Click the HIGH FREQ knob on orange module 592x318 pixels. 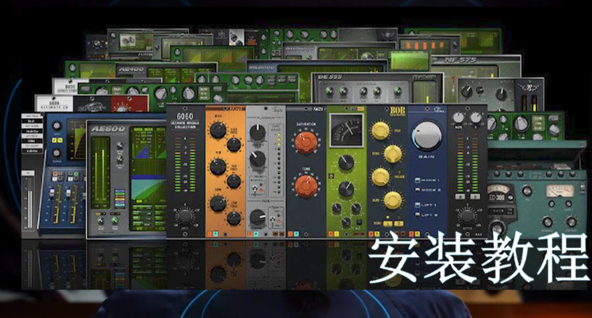click(234, 144)
